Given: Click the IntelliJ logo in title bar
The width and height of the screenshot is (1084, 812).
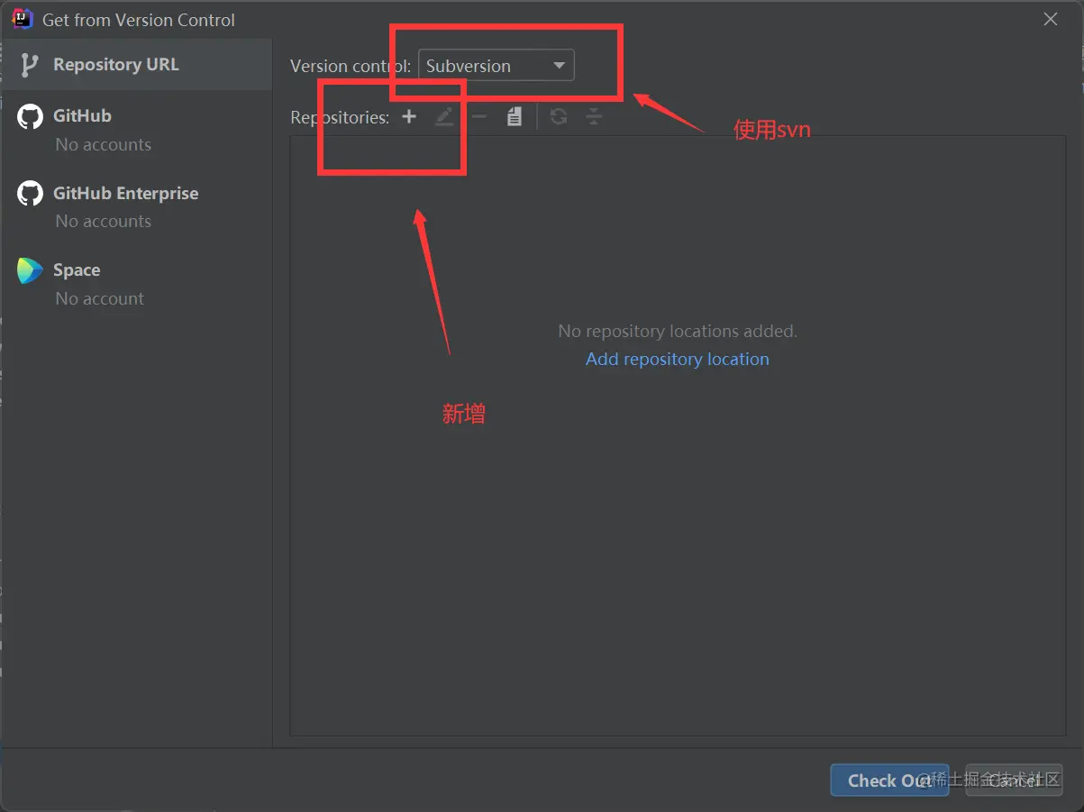Looking at the screenshot, I should click(23, 19).
